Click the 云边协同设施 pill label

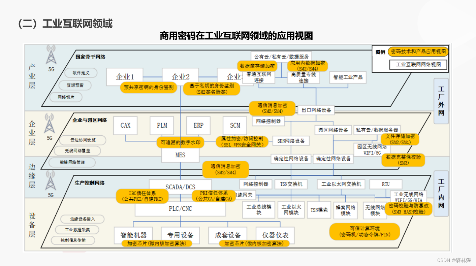point(83,140)
